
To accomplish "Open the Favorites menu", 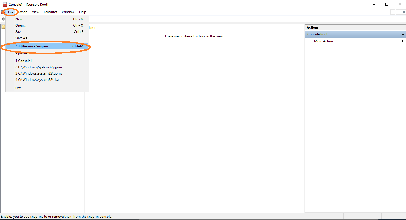I will pos(50,12).
